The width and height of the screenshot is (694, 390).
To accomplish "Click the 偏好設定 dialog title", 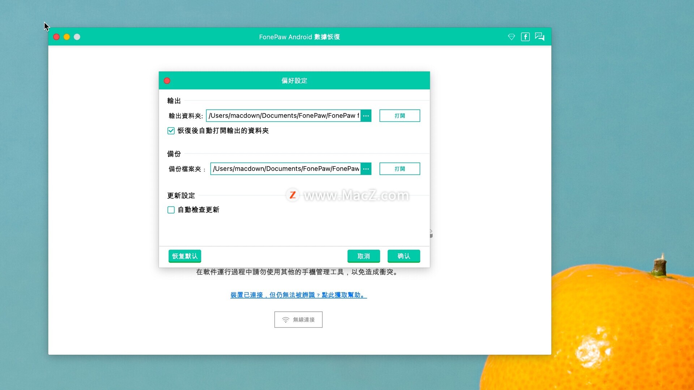I will [x=294, y=81].
